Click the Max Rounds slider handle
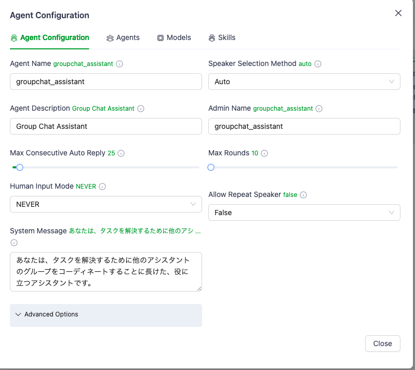The width and height of the screenshot is (415, 370). click(211, 167)
